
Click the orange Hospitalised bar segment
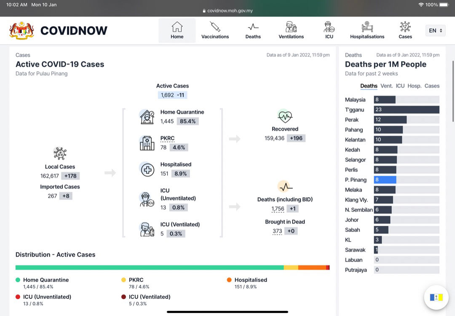[x=312, y=268]
